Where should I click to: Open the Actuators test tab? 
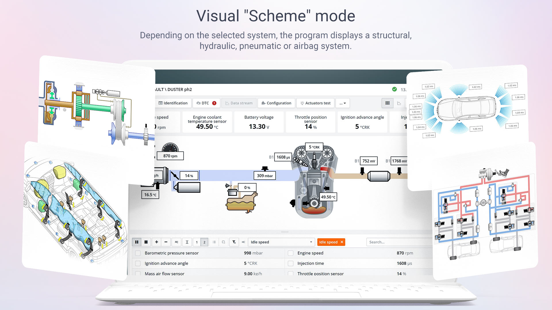coord(315,103)
